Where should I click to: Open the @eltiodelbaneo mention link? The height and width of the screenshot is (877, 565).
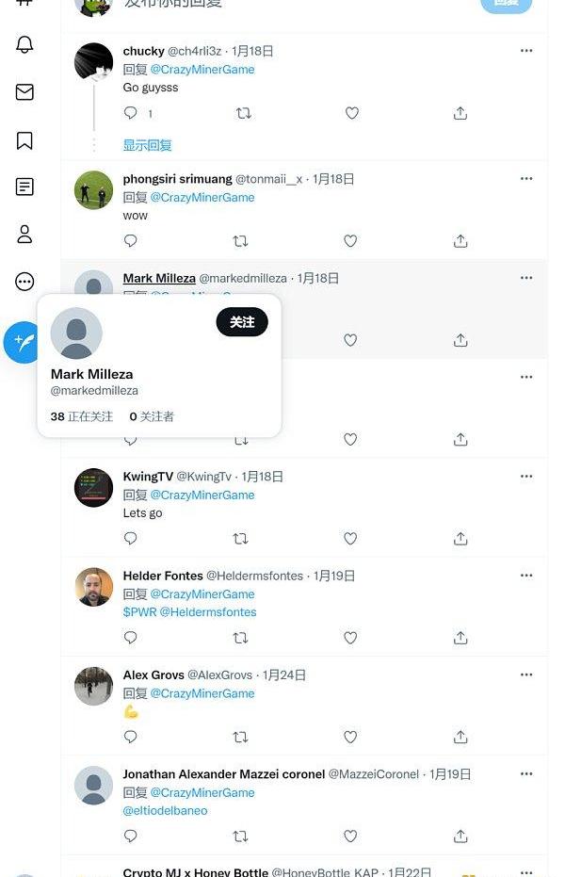click(x=166, y=810)
